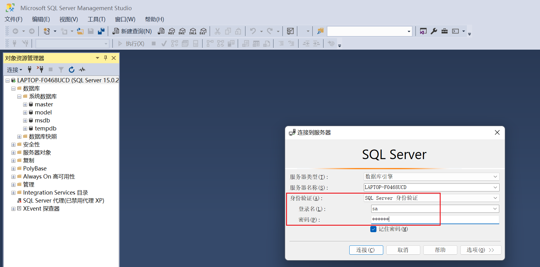Open the 窗口(W) menu
The image size is (540, 267).
click(x=125, y=19)
